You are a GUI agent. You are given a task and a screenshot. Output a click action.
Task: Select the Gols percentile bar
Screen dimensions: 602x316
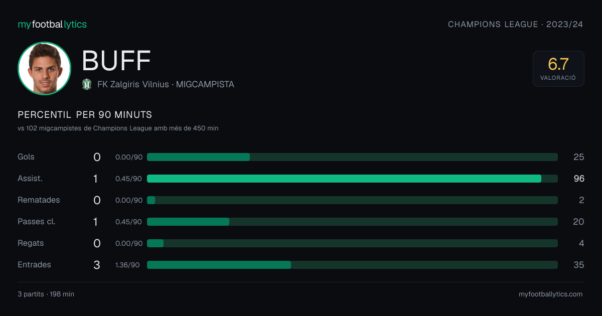tap(352, 157)
